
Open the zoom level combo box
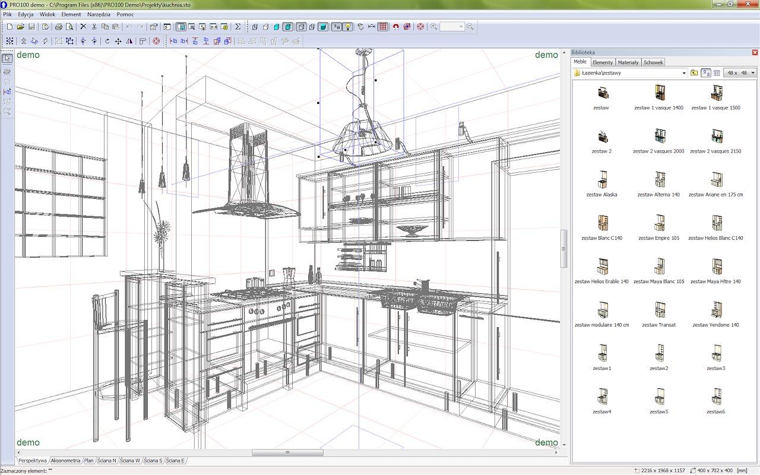(x=452, y=27)
